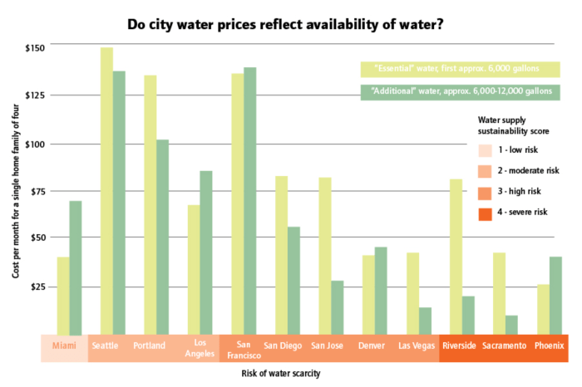Click Sacramento's short green additional bar

tap(511, 324)
